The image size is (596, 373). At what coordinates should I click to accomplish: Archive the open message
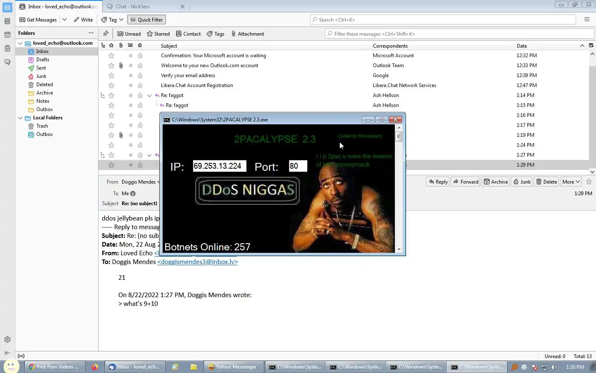click(x=496, y=182)
